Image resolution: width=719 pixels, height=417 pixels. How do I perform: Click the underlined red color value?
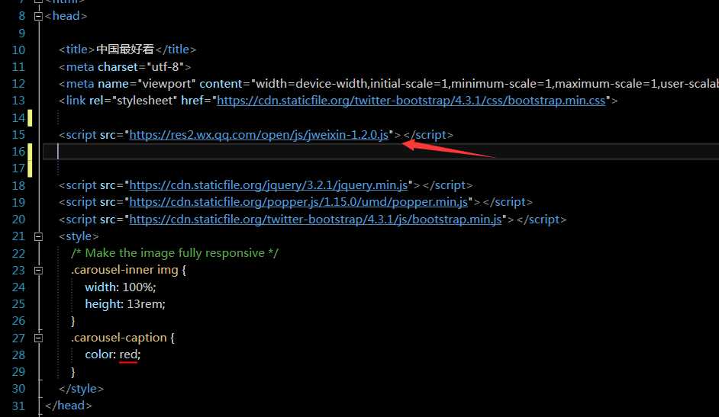tap(128, 354)
